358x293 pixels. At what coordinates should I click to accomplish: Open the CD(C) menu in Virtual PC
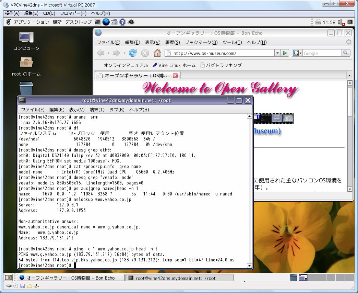click(49, 13)
